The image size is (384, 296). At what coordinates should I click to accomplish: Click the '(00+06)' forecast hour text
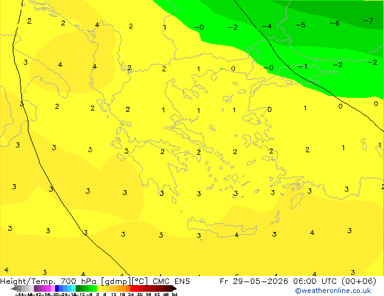point(359,282)
